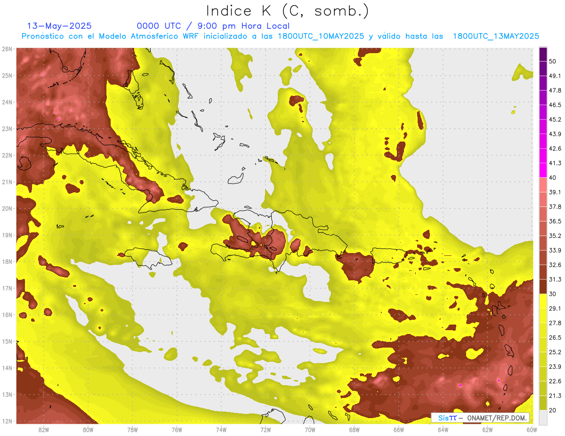Image resolution: width=565 pixels, height=436 pixels.
Task: Click colorbar value 25.2
Action: (555, 352)
